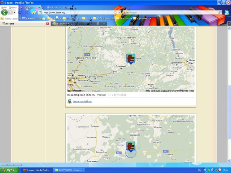
Task: Click the 17 минут назад timestamp
Action: (117, 95)
